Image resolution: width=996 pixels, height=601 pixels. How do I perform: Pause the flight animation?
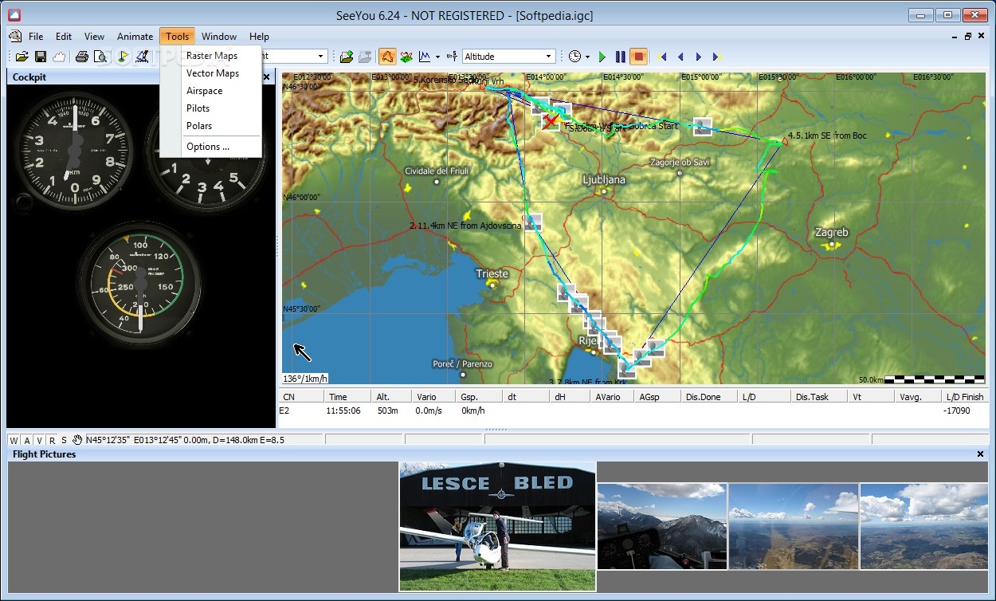pos(620,57)
